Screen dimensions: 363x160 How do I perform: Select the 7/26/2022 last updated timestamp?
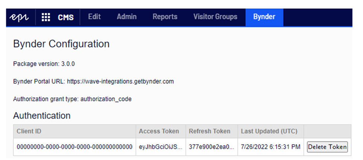(x=271, y=147)
